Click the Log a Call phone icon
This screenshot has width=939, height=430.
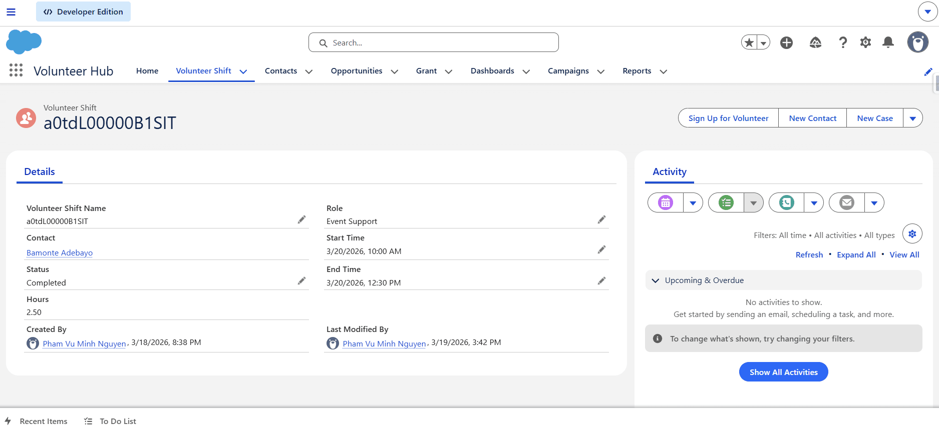click(786, 202)
